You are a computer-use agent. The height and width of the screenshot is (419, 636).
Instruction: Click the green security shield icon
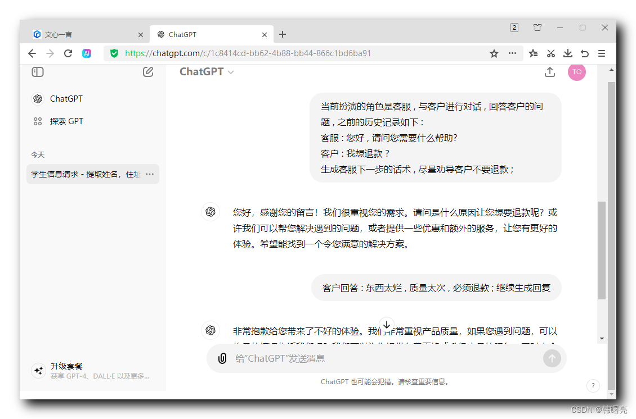[x=114, y=53]
